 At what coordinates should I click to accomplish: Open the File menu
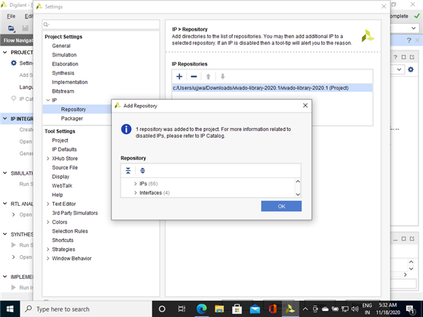(x=11, y=16)
